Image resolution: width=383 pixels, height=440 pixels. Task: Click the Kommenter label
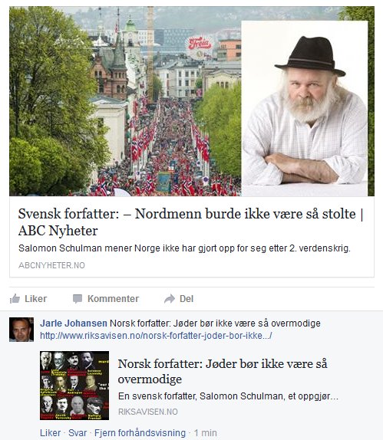(x=114, y=299)
